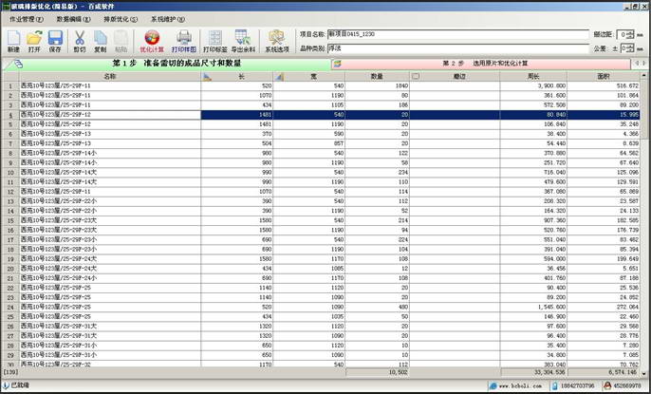The height and width of the screenshot is (394, 651).
Task: Click quantity cell 1840 in row 1
Action: [x=377, y=86]
